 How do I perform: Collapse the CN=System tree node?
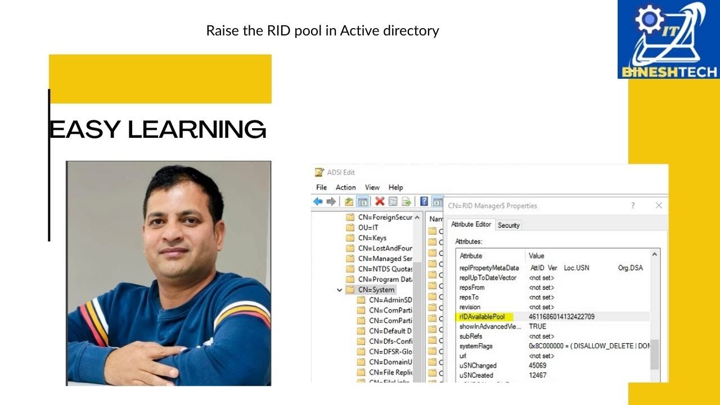[x=339, y=290]
